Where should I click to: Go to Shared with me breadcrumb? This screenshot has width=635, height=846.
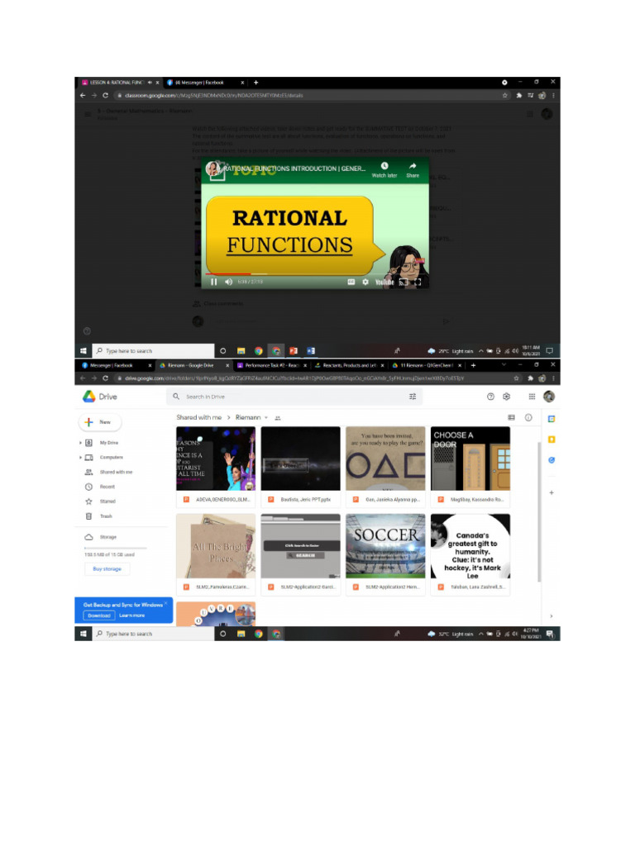pyautogui.click(x=198, y=417)
